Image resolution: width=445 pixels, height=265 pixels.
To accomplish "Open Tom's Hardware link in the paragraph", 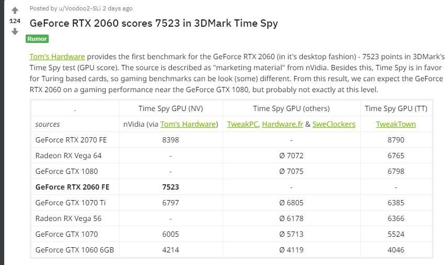I will click(x=57, y=57).
